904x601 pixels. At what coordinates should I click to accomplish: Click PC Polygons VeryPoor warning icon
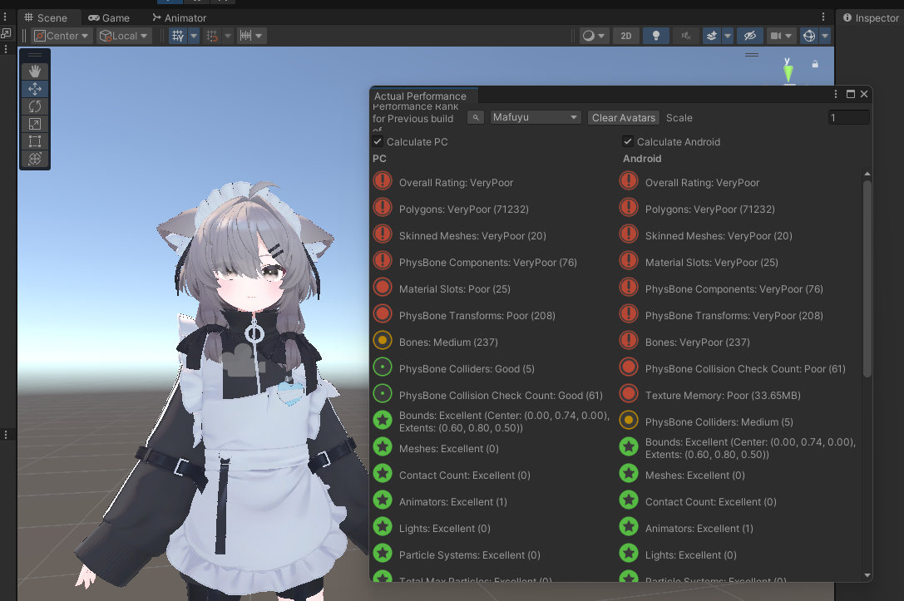383,208
